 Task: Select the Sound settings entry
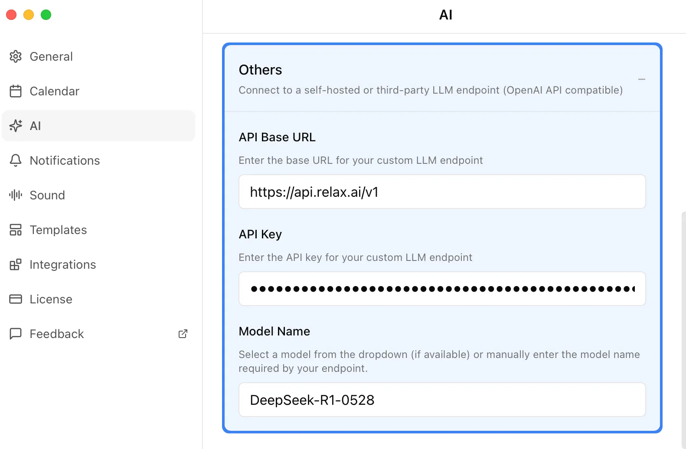(47, 195)
